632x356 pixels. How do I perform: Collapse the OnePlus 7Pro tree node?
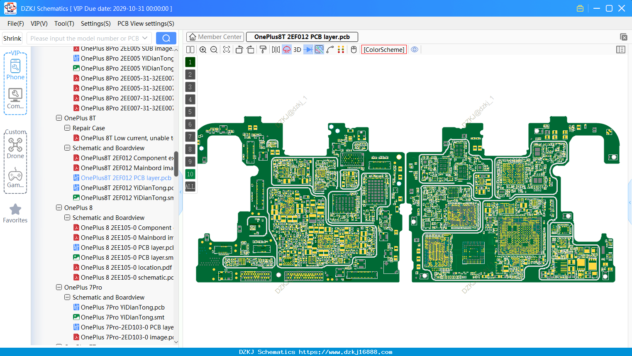(x=59, y=288)
